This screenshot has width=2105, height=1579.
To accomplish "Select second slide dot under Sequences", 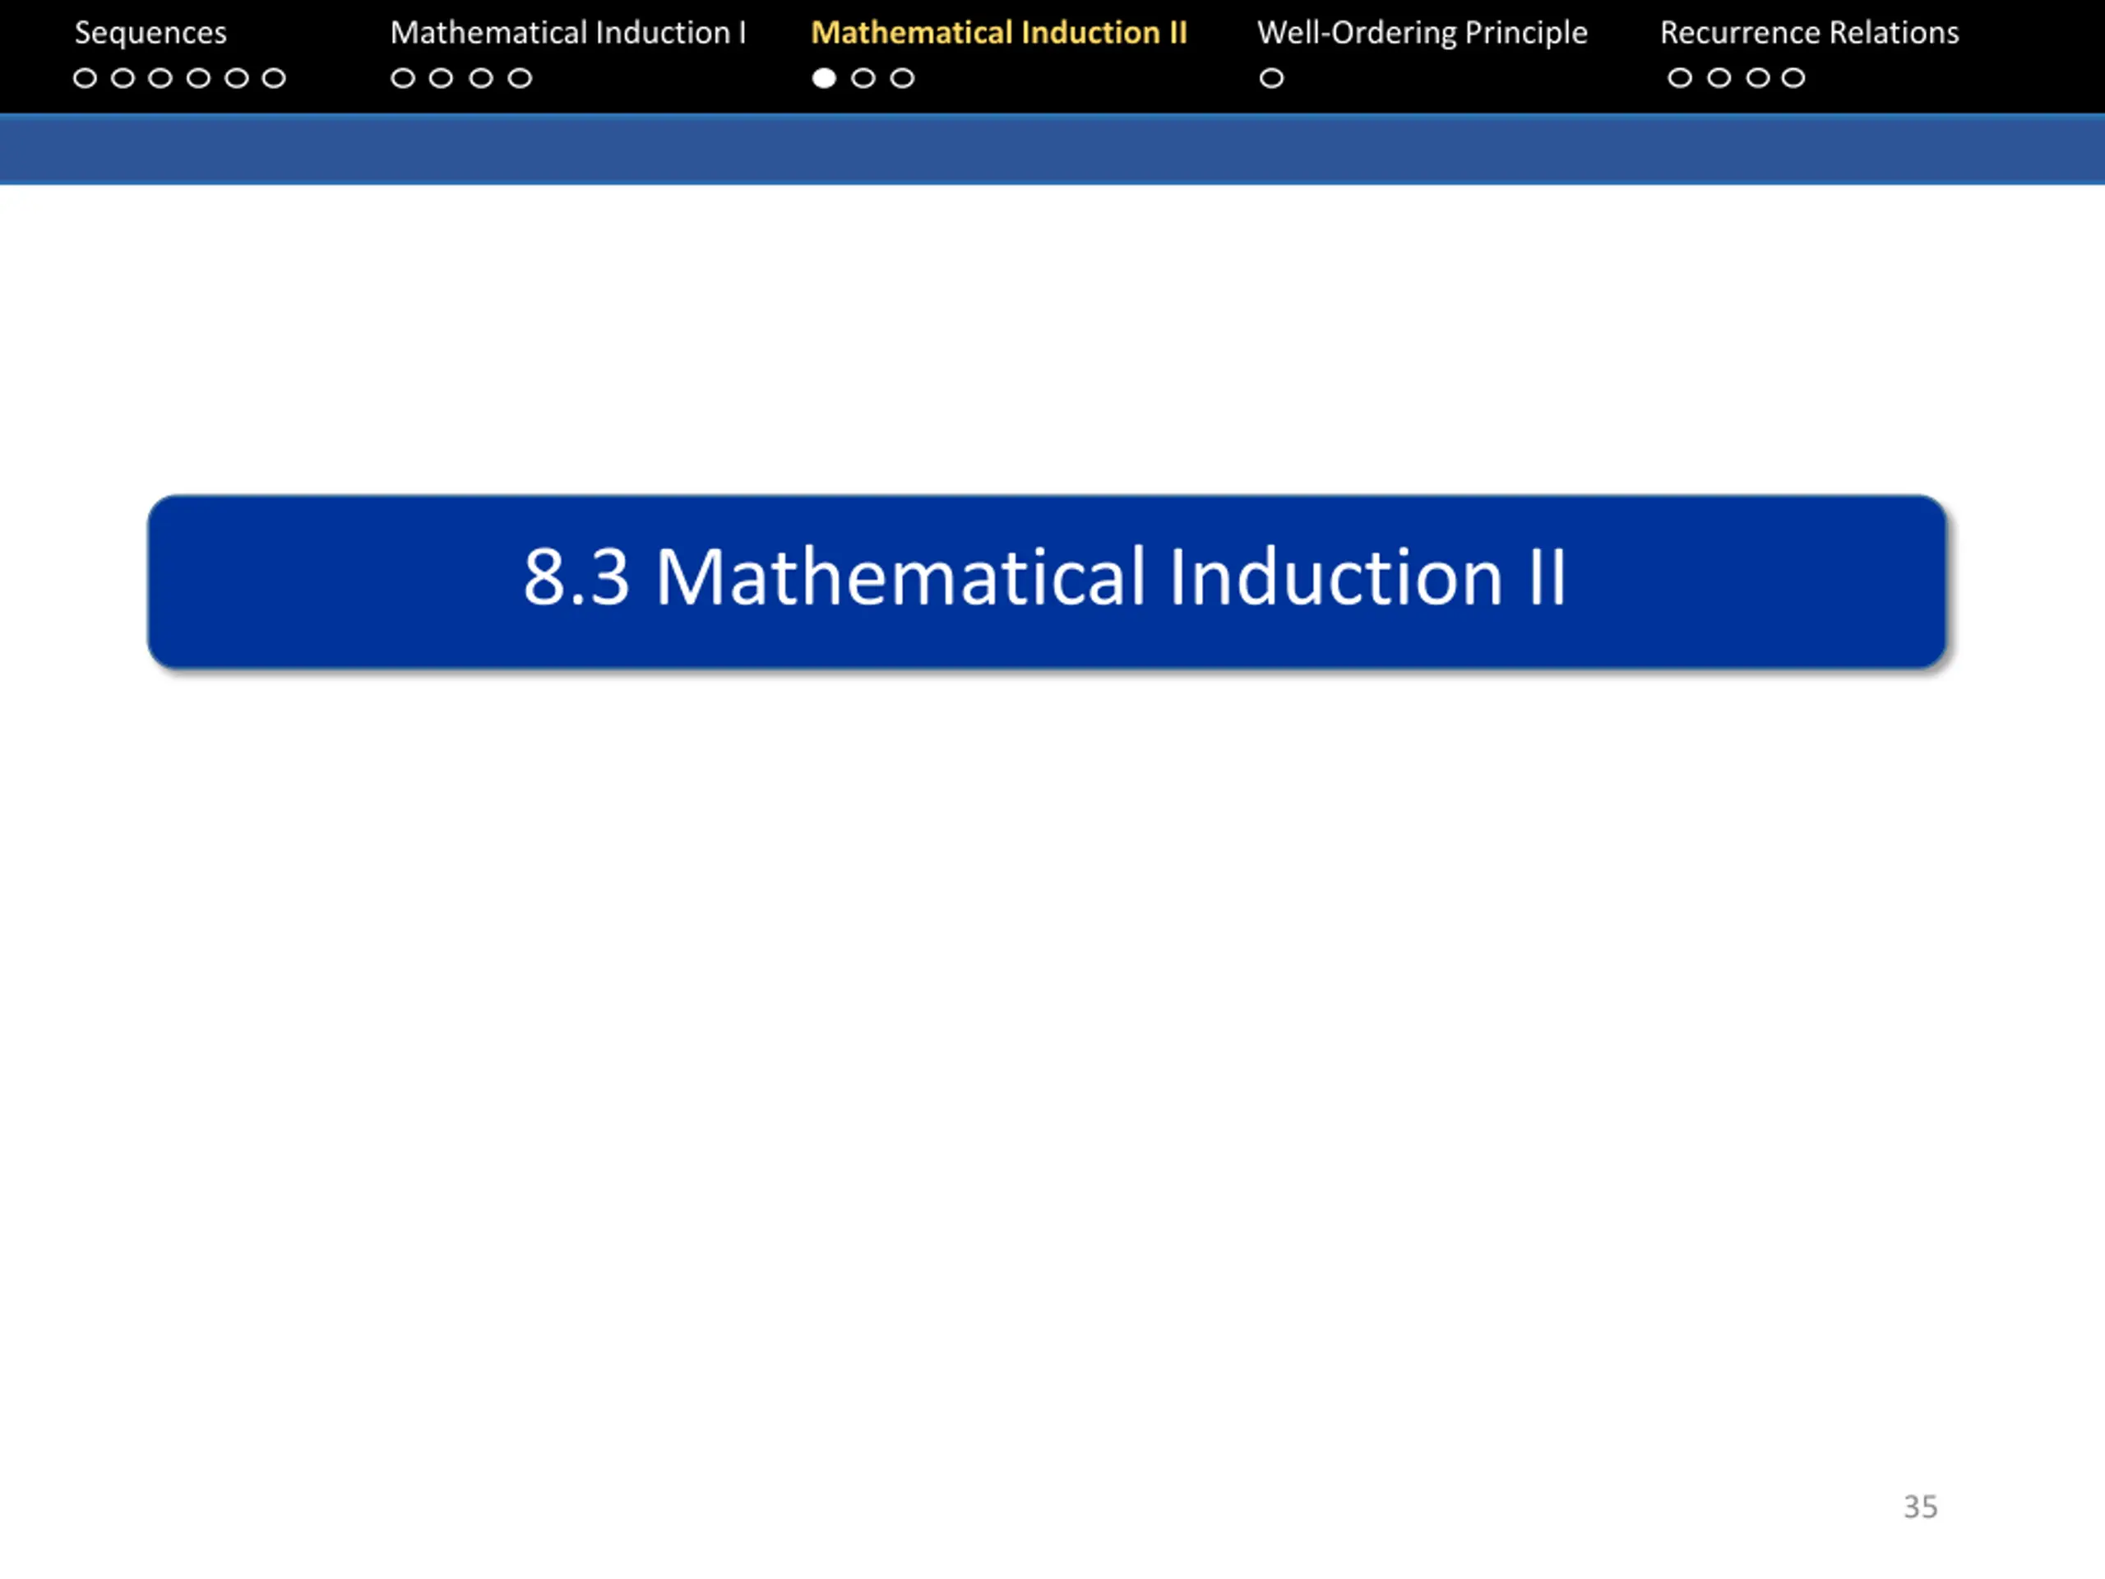I will pos(123,78).
